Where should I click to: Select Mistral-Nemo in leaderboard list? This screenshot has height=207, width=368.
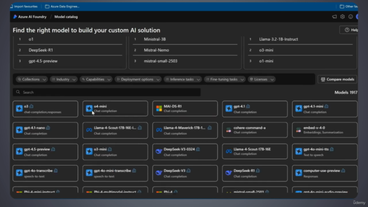[x=156, y=50]
